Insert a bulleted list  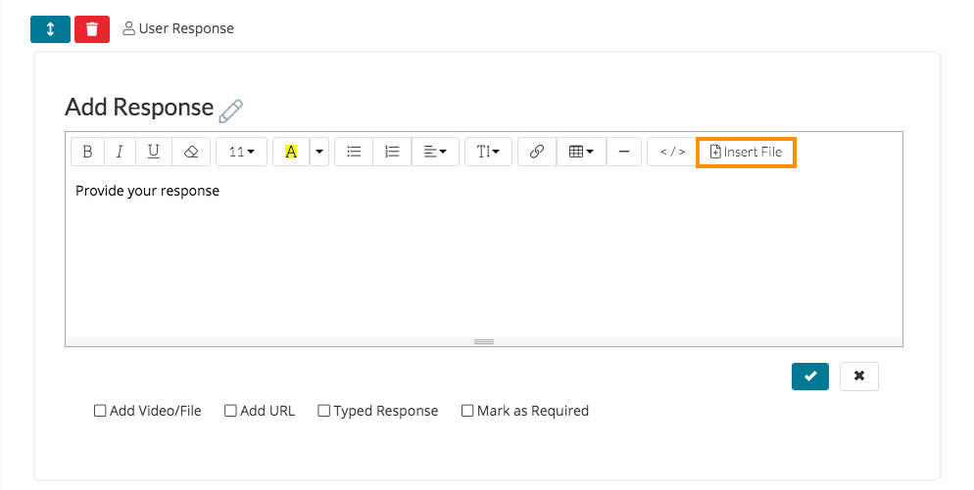pos(354,152)
